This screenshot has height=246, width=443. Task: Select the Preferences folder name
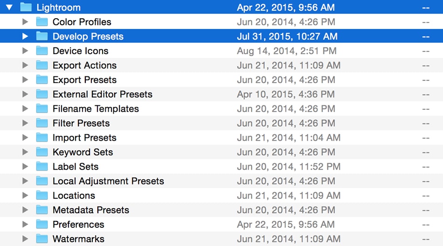[78, 225]
